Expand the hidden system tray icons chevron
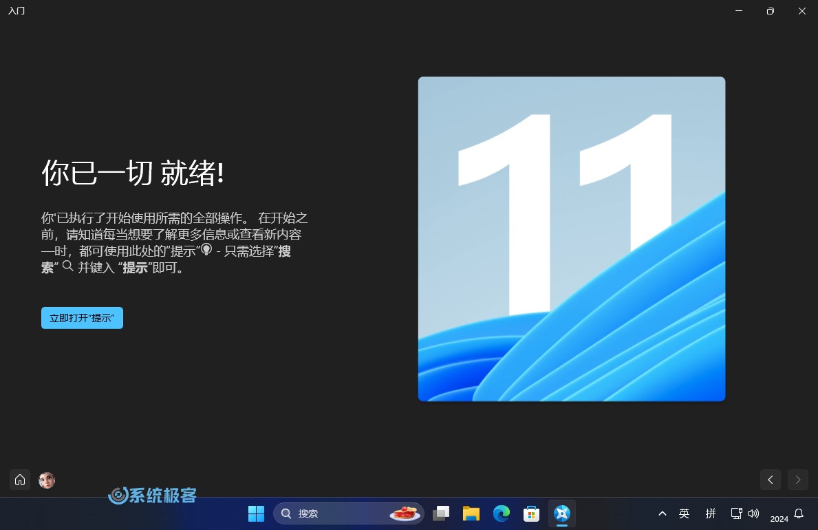Viewport: 818px width, 530px height. (662, 513)
